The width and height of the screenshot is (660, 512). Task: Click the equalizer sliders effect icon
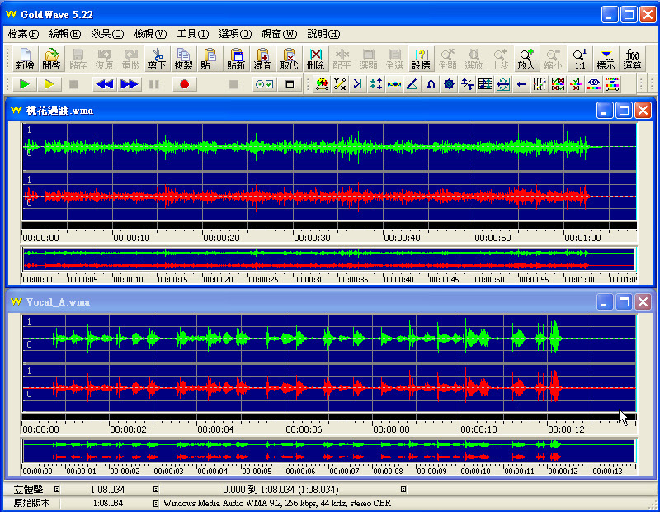click(540, 84)
